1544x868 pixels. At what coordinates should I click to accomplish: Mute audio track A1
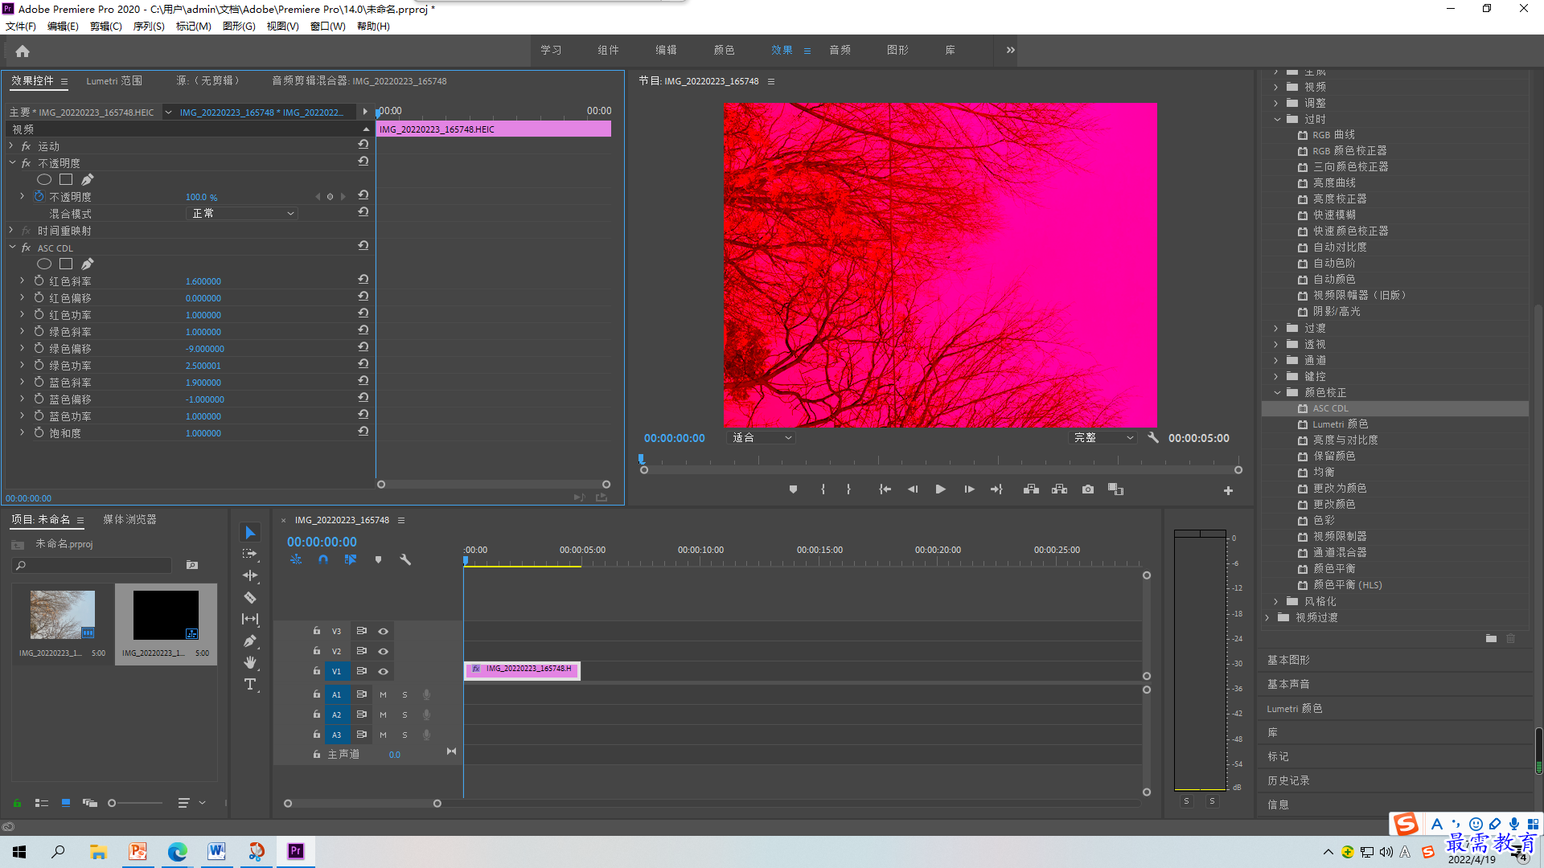click(383, 694)
